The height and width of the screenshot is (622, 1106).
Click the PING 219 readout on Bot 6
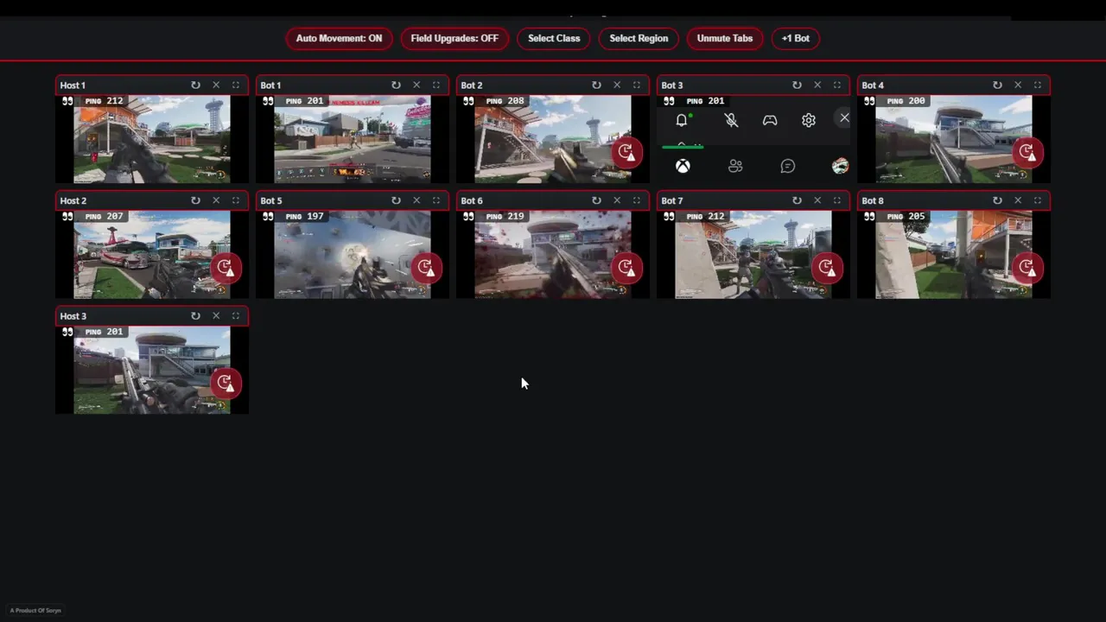[x=505, y=216]
